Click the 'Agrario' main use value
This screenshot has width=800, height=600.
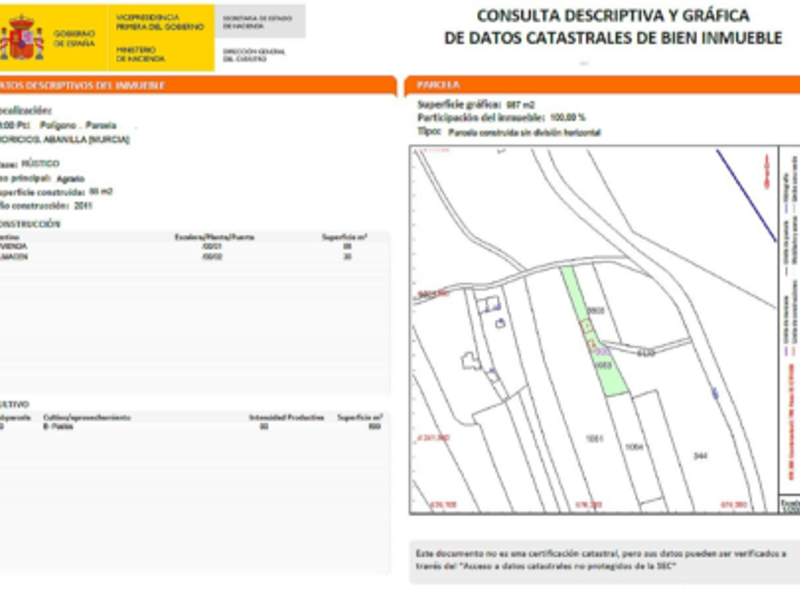tap(70, 179)
